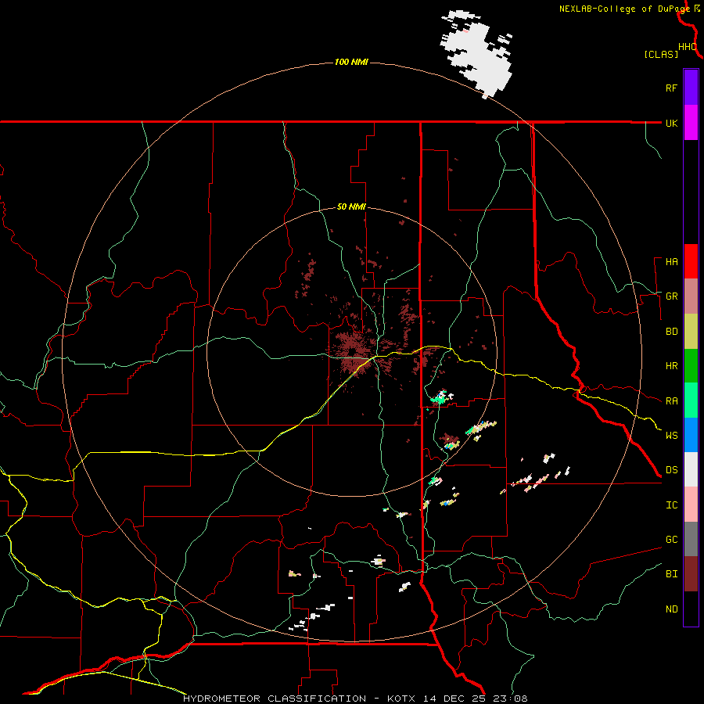Click the HA red legend swatch
This screenshot has width=704, height=704.
click(691, 261)
